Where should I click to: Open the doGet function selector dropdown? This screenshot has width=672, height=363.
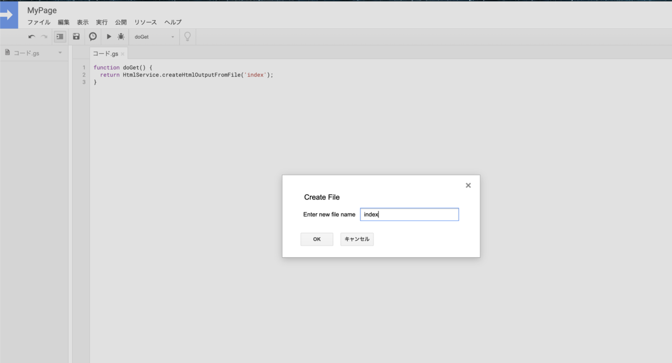[155, 37]
